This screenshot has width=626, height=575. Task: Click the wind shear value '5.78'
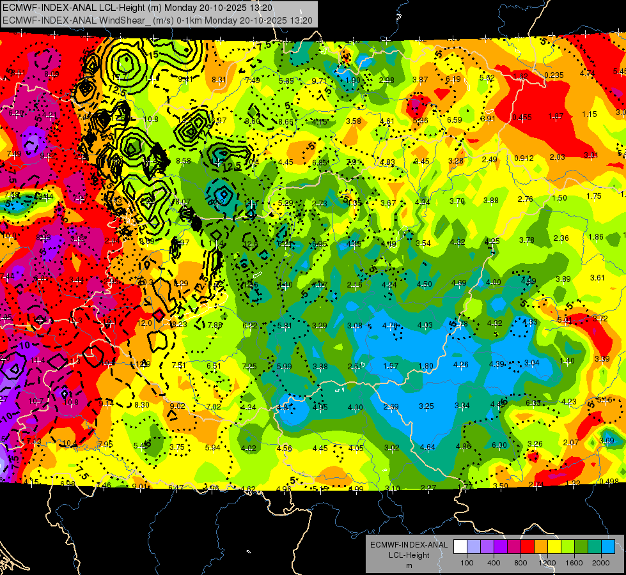point(460,324)
